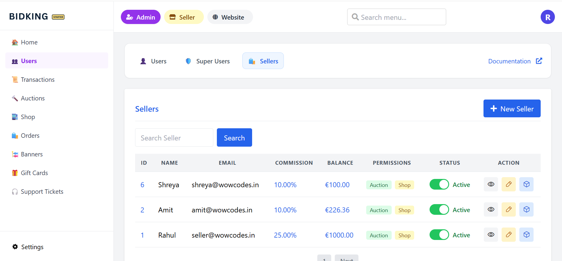Click the edit pencil icon for Shreya
Viewport: 562px width, 261px height.
coord(508,184)
